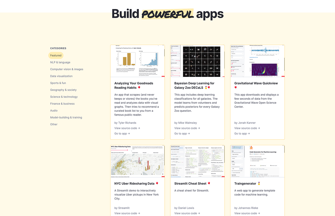
Task: Open Finance & business category
Action: (62, 104)
